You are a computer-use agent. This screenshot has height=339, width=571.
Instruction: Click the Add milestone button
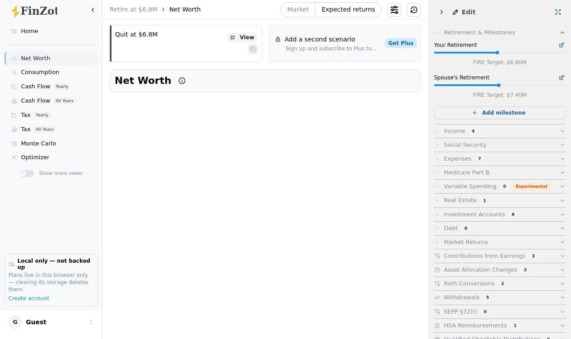coord(500,113)
